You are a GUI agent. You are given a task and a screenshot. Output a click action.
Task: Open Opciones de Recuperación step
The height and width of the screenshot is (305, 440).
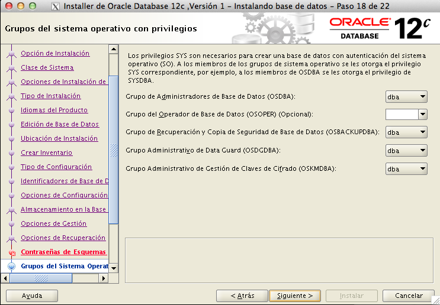click(x=63, y=238)
